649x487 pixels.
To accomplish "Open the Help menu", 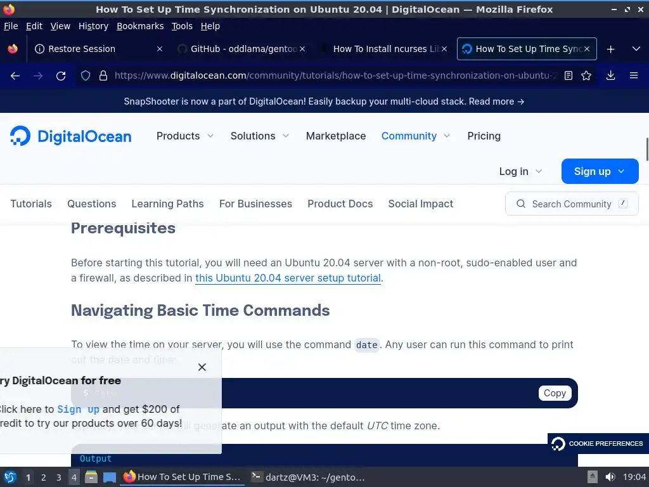I will [210, 26].
